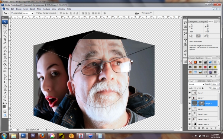The image size is (223, 139).
Task: Change screen mode button at toolbox bottom
Action: click(5, 115)
